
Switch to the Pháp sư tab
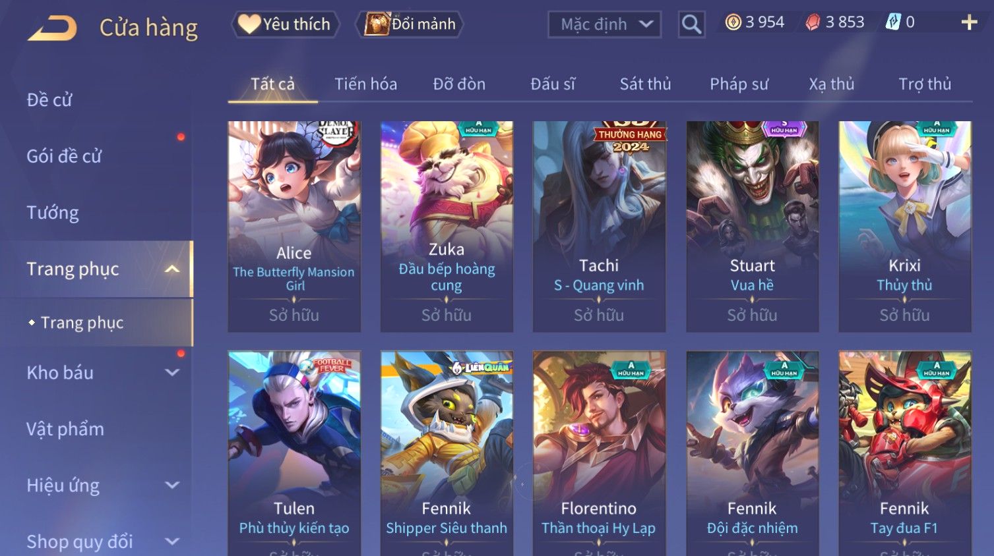click(739, 84)
